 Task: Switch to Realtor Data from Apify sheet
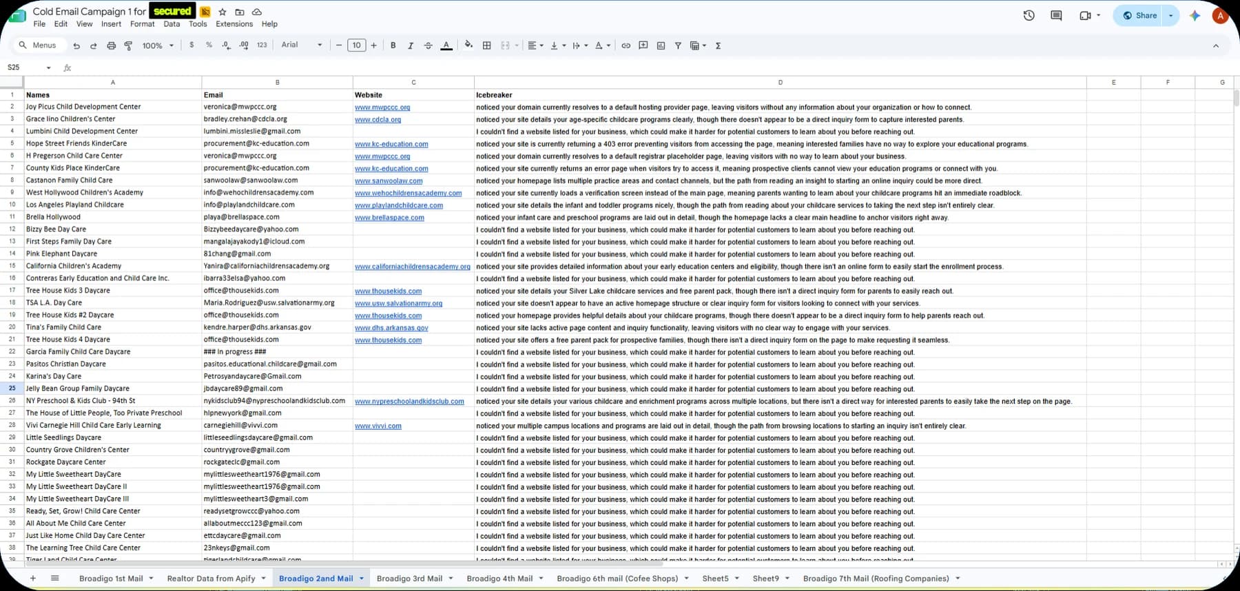[x=211, y=579]
